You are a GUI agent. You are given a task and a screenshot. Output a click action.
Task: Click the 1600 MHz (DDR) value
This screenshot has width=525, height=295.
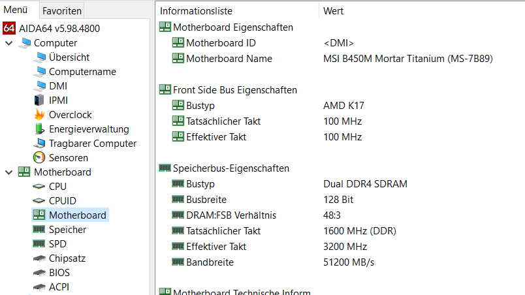coord(360,231)
